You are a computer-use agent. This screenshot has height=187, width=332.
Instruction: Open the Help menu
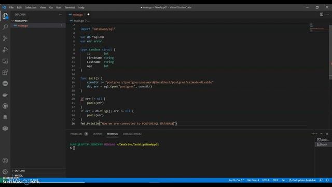tap(81, 7)
